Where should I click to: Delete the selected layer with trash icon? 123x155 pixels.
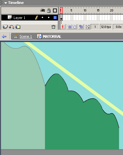point(53,27)
